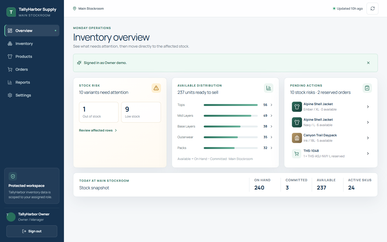This screenshot has width=387, height=242.
Task: Click the Reports bar chart icon
Action: tap(10, 82)
